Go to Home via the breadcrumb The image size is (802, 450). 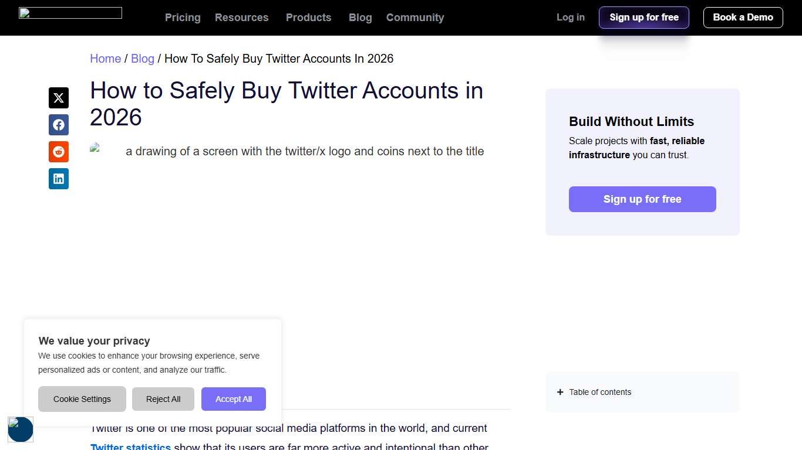click(105, 59)
